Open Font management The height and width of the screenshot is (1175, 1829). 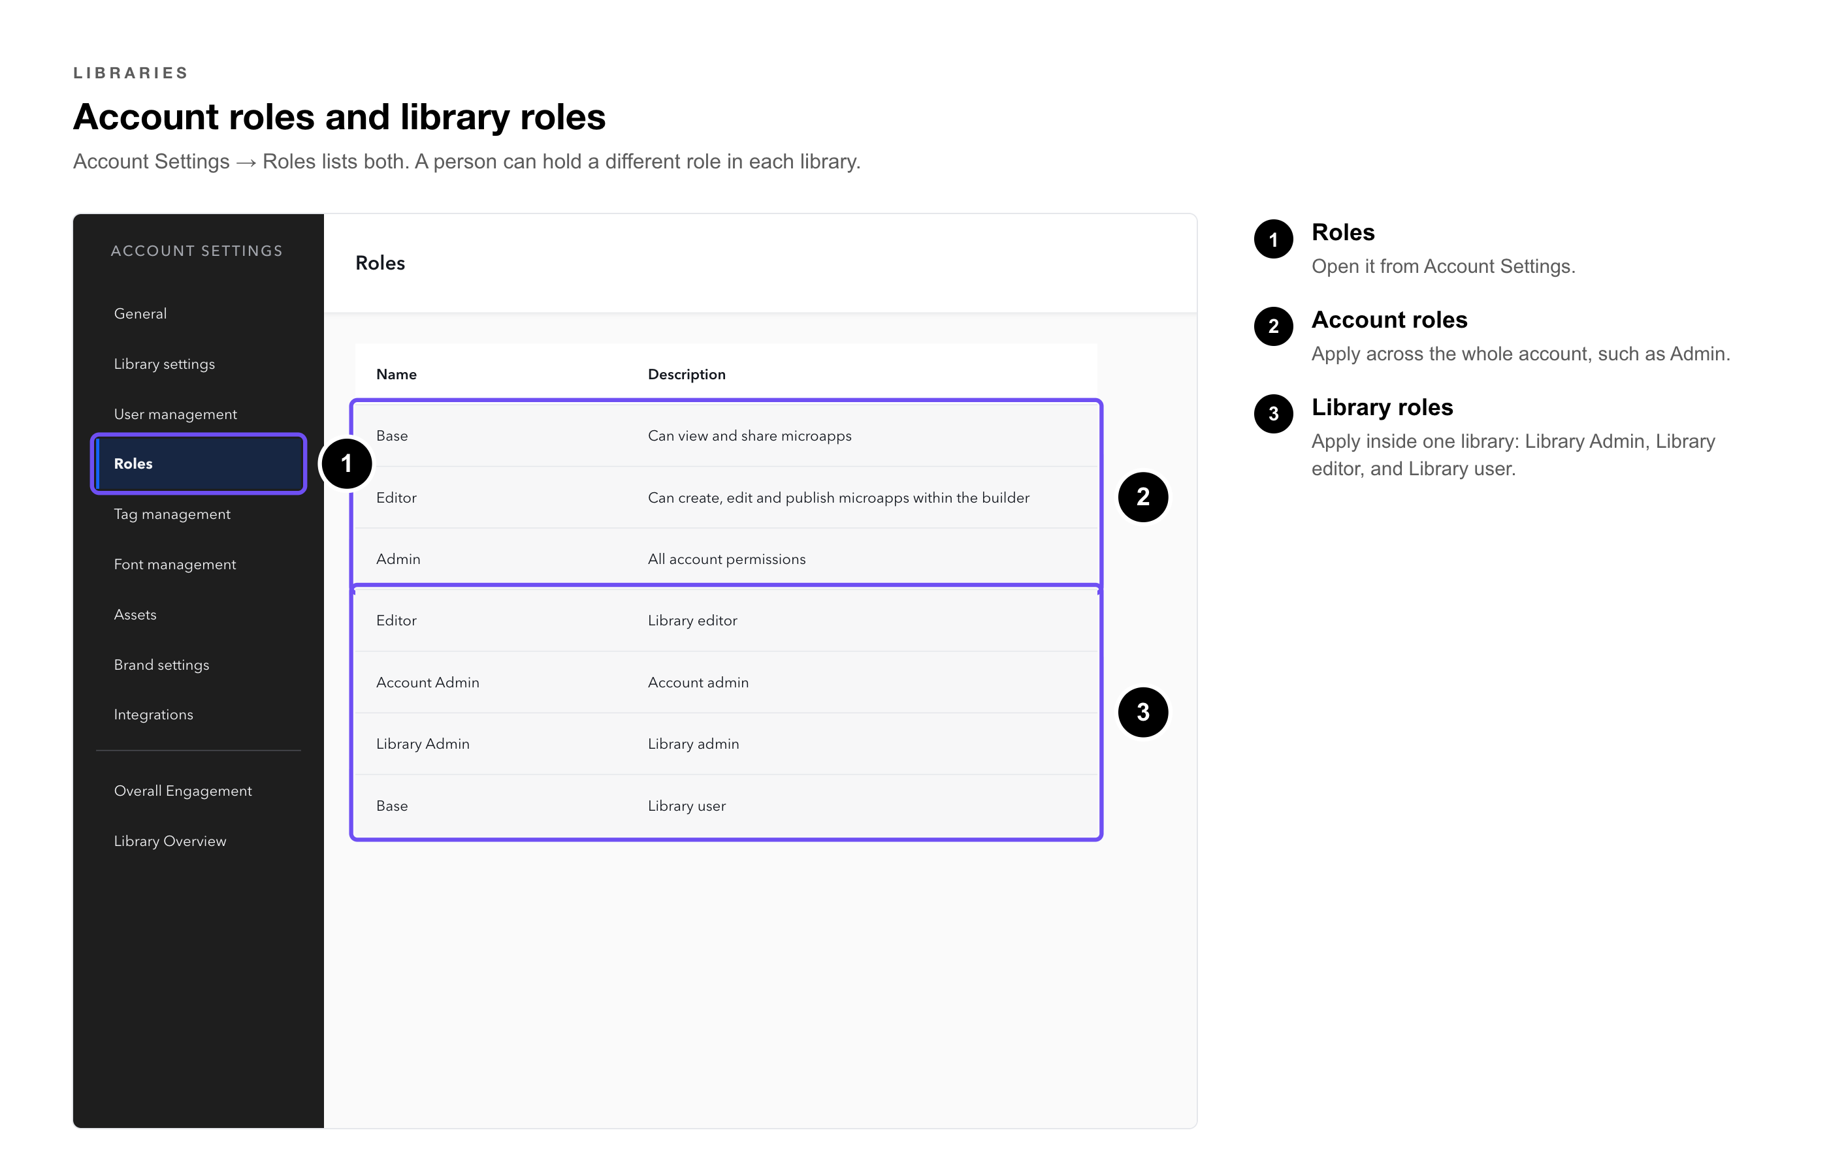click(175, 565)
